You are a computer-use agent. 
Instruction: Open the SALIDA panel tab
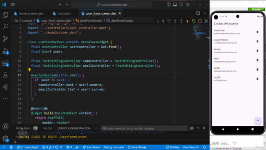click(48, 128)
